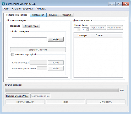Click the mailing status progress bar
This screenshot has width=131, height=114.
[62, 90]
